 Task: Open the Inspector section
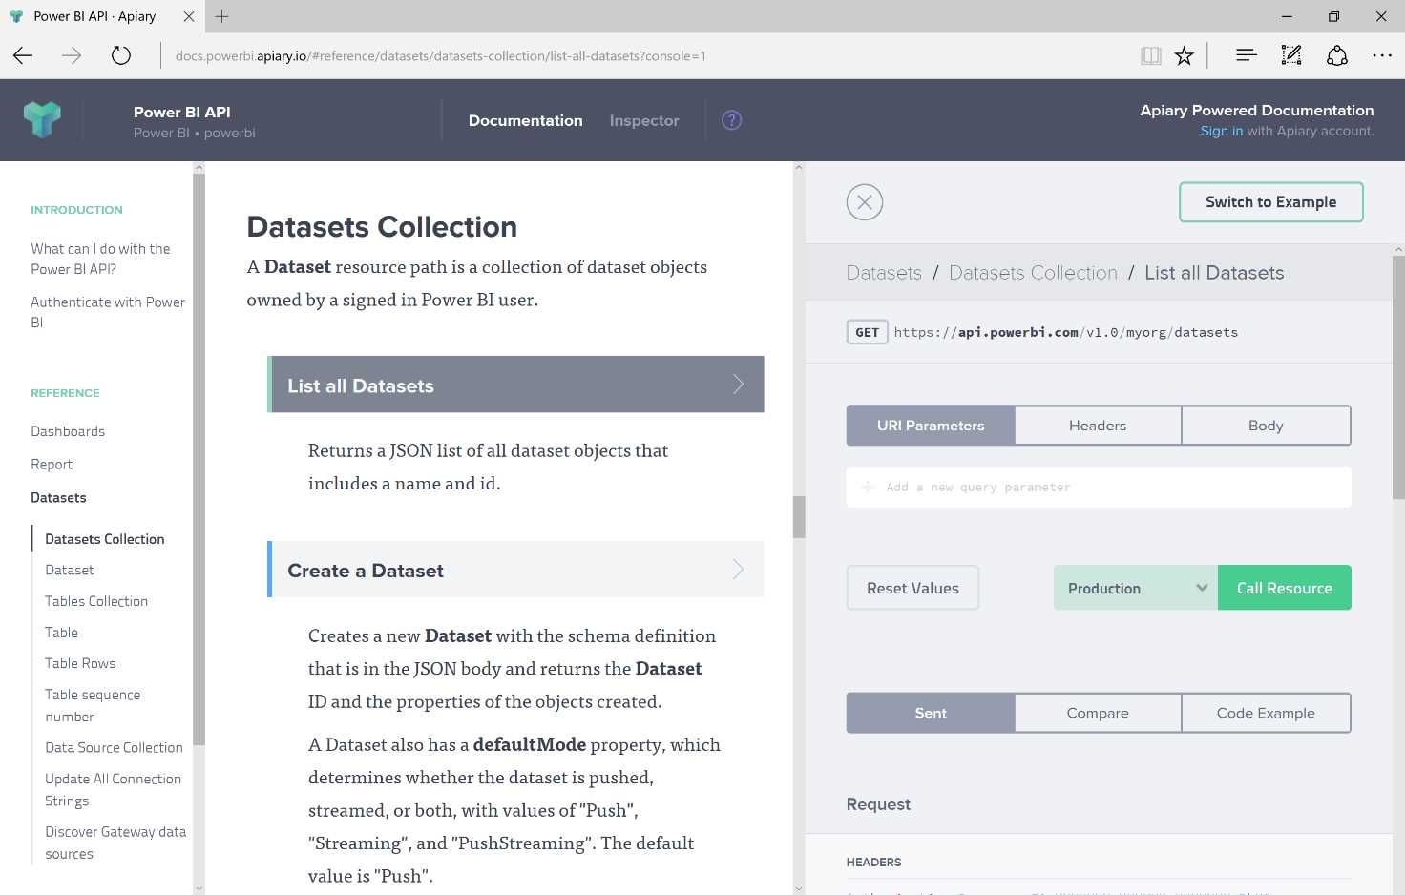644,120
